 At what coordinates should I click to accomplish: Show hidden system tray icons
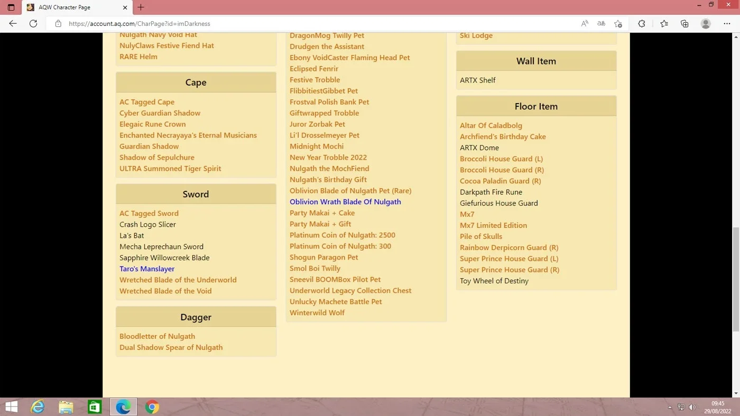[x=670, y=408]
